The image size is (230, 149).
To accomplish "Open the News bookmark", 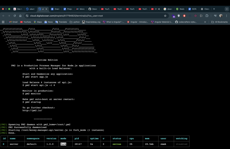I will (x=49, y=22).
